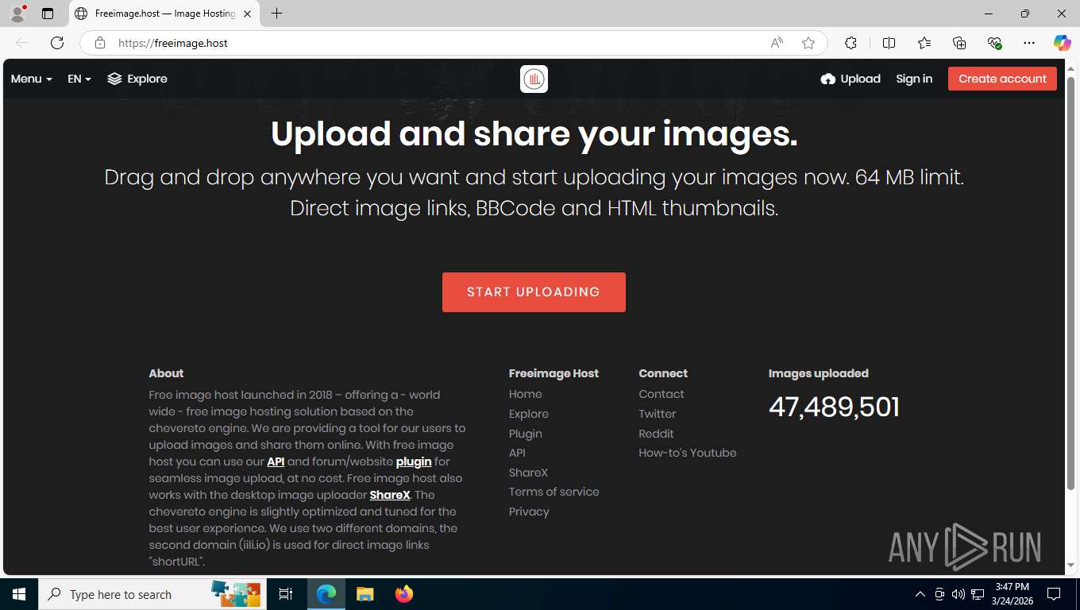Click the Windows taskbar search box
The width and height of the screenshot is (1080, 610).
(x=151, y=594)
